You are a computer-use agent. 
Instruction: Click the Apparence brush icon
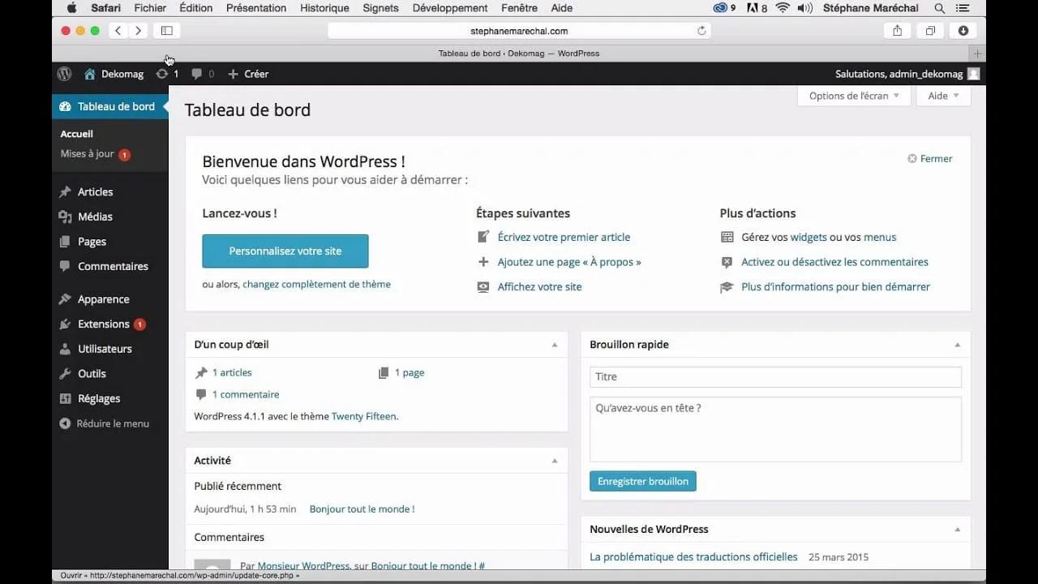(65, 299)
